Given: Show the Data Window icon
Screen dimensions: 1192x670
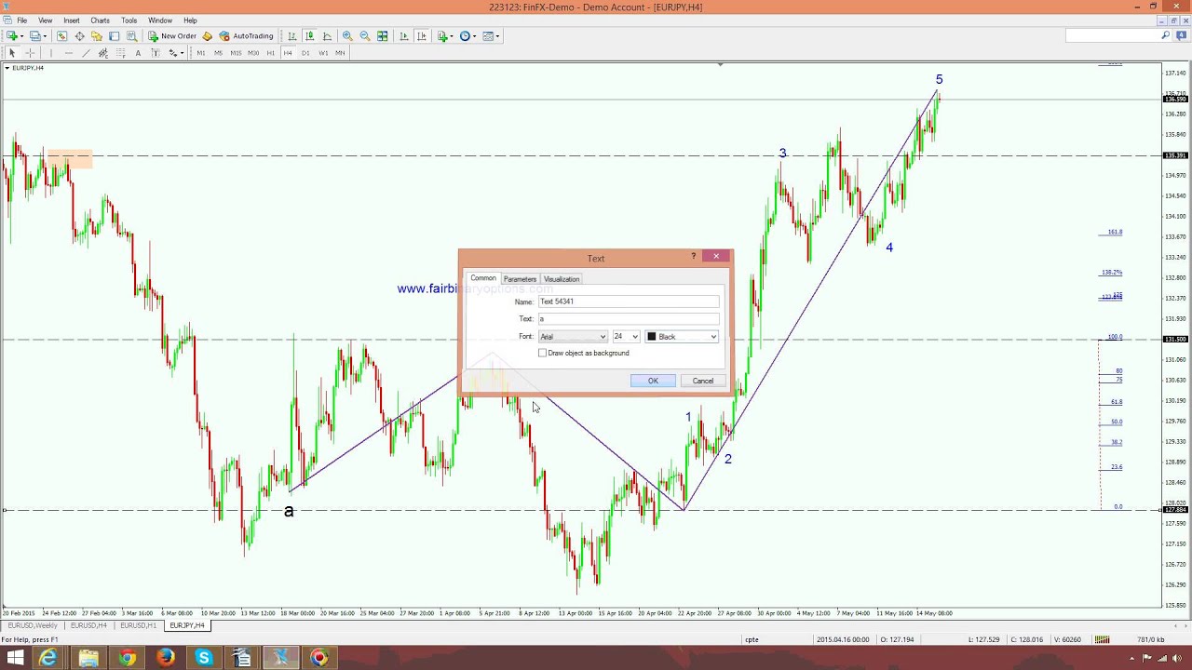Looking at the screenshot, I should click(79, 36).
